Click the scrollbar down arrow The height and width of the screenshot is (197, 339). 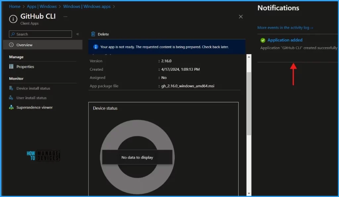point(249,193)
